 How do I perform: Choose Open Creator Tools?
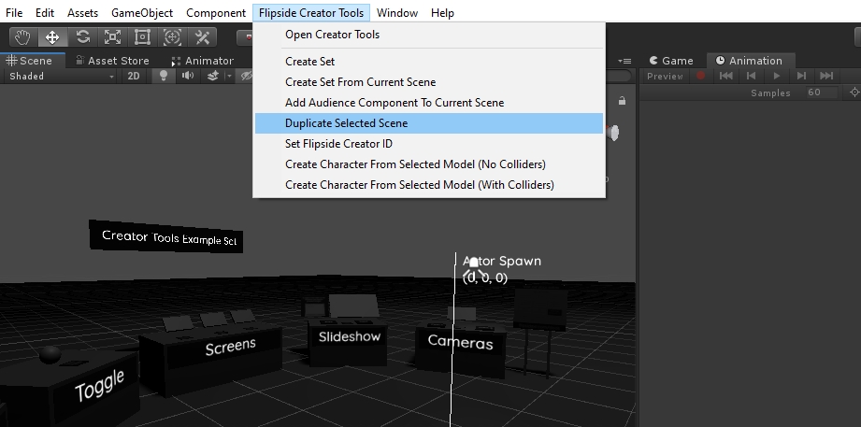429,35
